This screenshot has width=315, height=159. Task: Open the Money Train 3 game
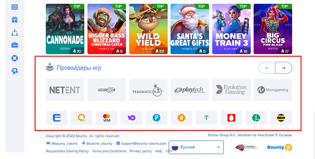point(231,29)
